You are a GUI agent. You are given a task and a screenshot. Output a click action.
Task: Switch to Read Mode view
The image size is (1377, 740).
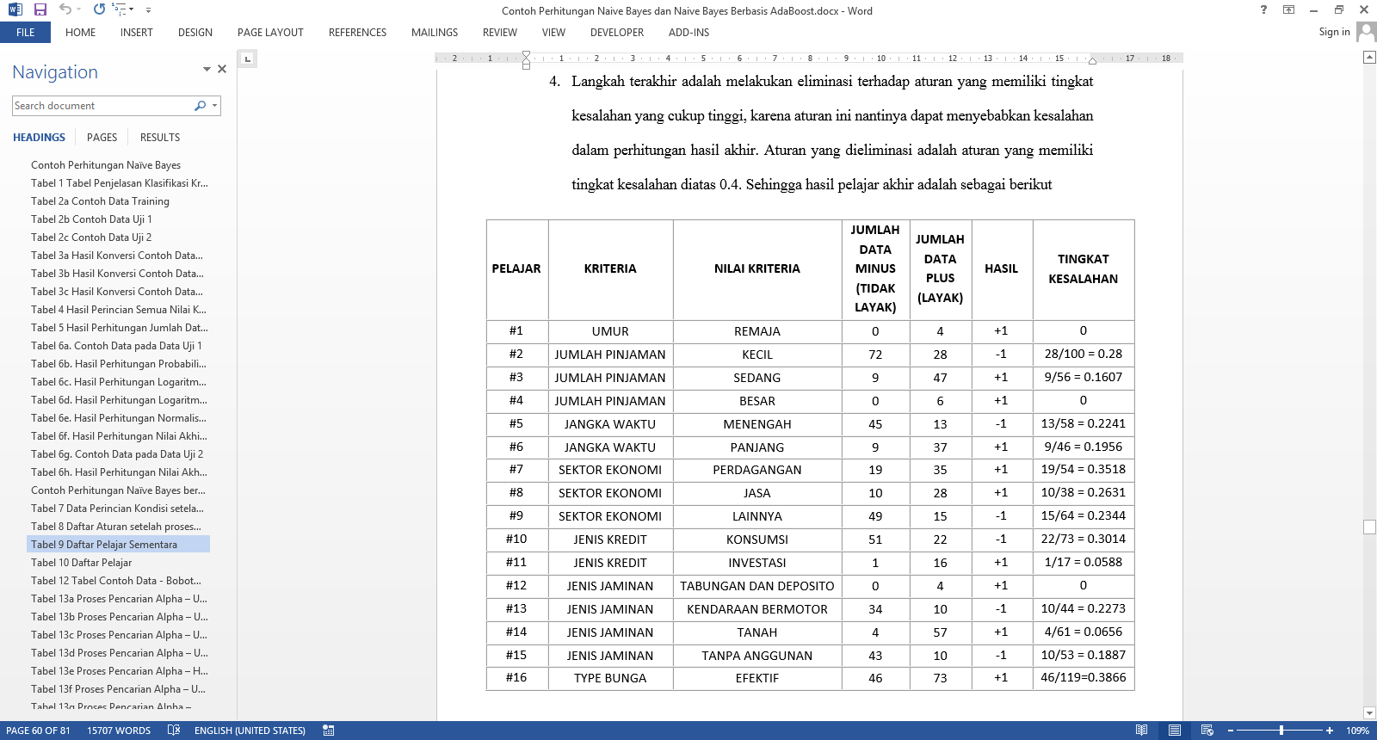[1141, 731]
